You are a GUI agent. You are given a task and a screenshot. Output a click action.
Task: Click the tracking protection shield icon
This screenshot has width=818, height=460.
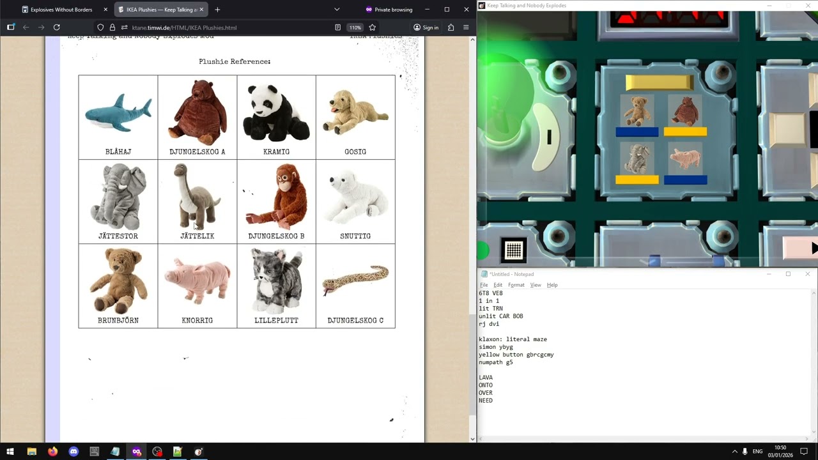[x=100, y=27]
